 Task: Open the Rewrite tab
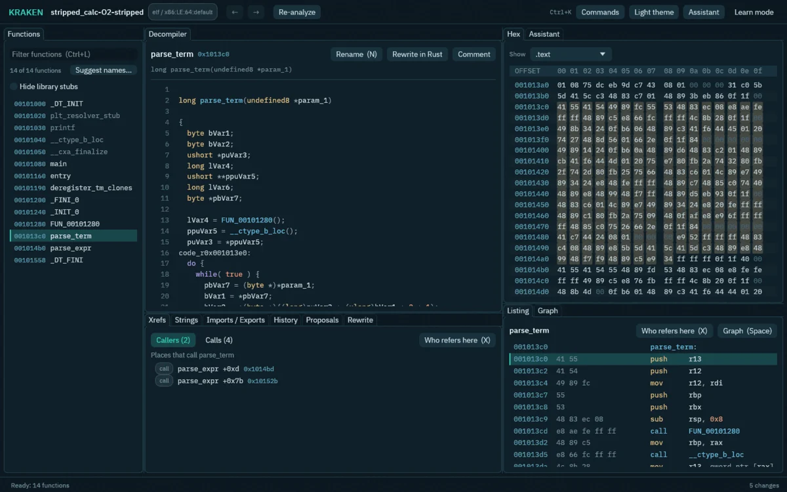click(360, 320)
